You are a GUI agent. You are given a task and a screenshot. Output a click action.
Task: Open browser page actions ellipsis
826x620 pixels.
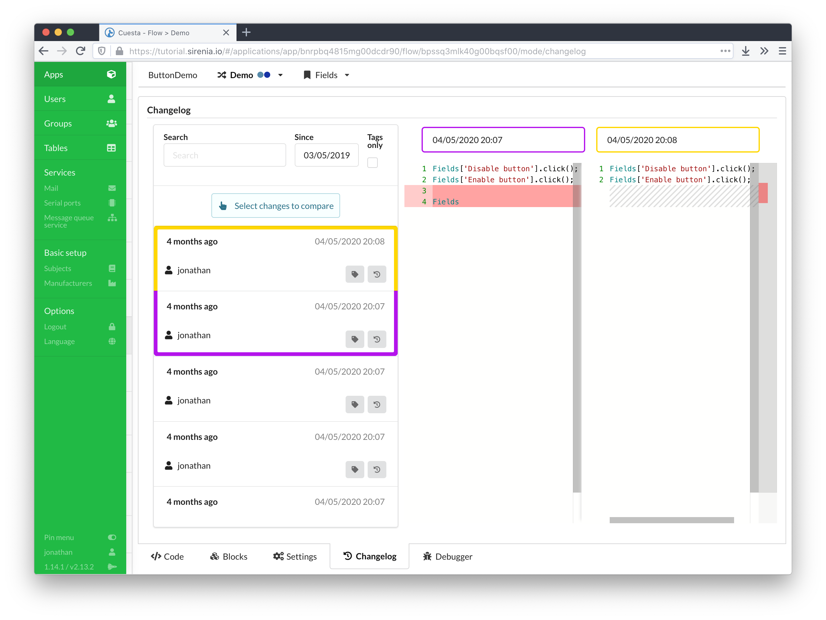pyautogui.click(x=725, y=51)
